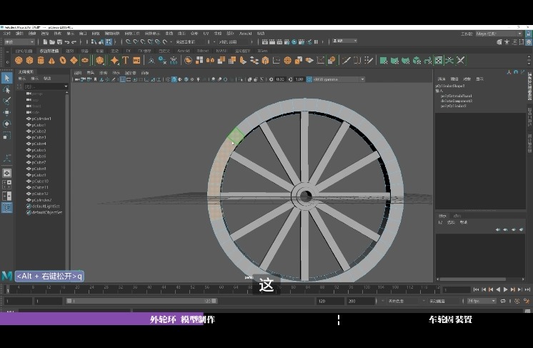
Task: Toggle the sRGB gamma color management button
Action: [x=307, y=79]
